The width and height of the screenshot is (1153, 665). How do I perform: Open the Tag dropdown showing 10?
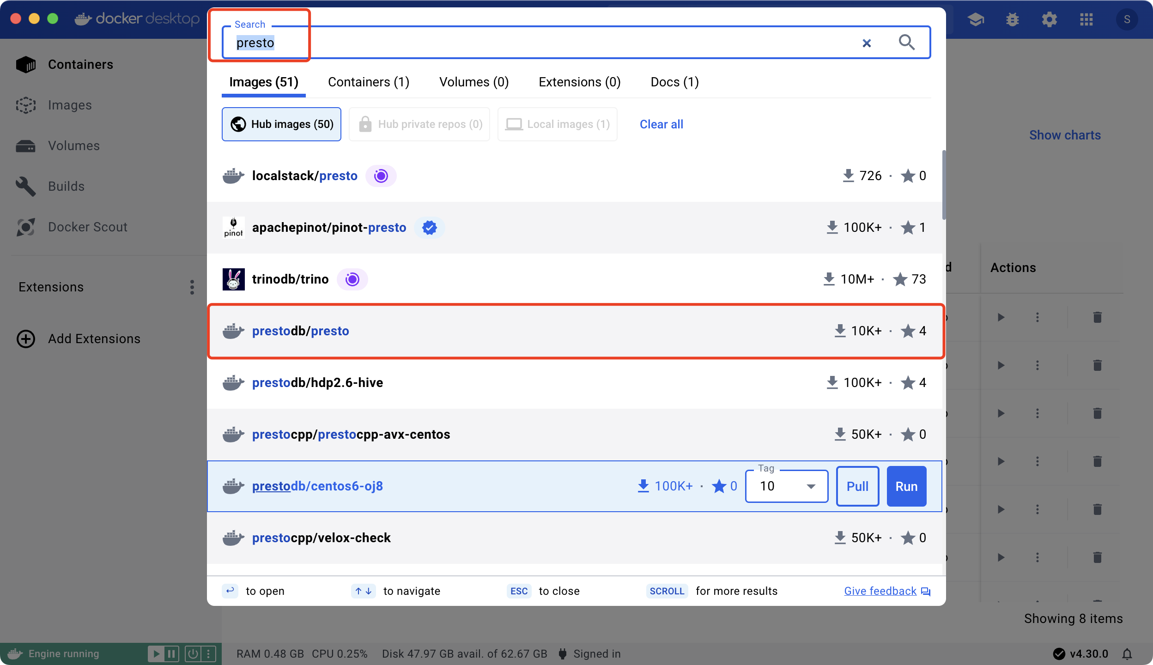[x=786, y=486]
